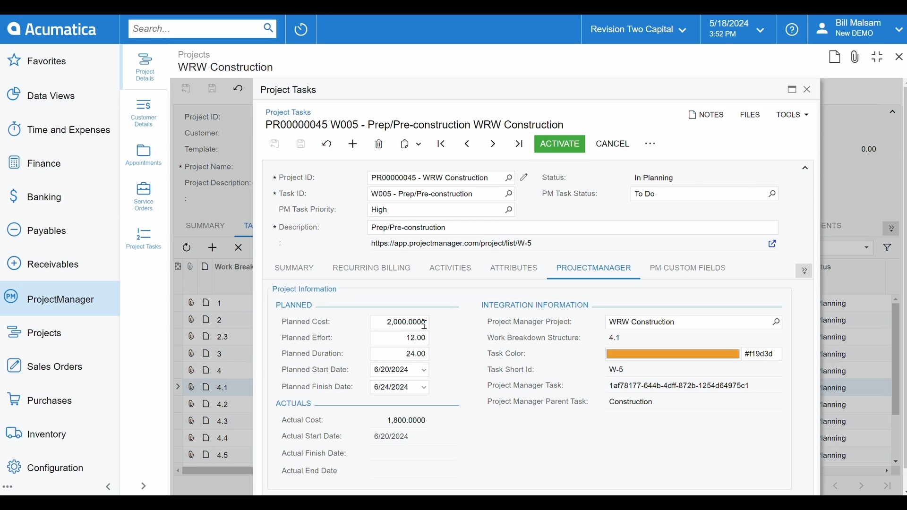
Task: Open filter settings with the funnel icon
Action: click(x=888, y=247)
